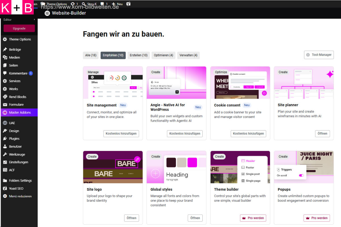Click the Upgrade button in sidebar

[19, 28]
